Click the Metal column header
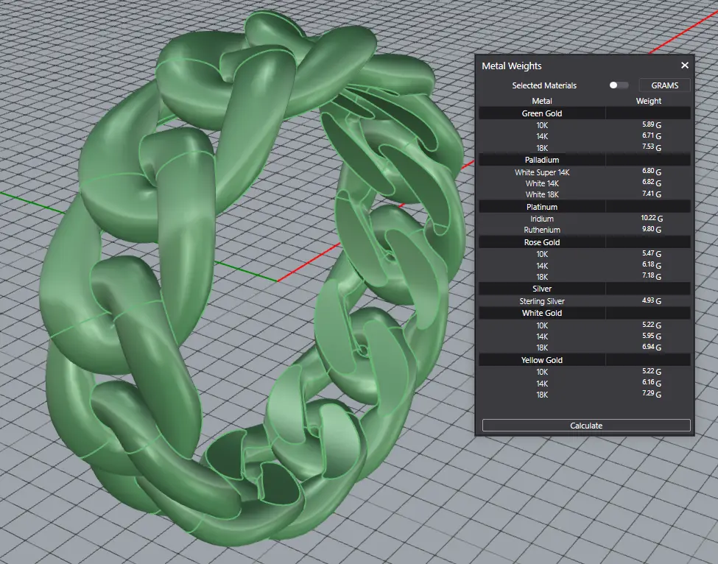This screenshot has width=718, height=564. point(542,101)
